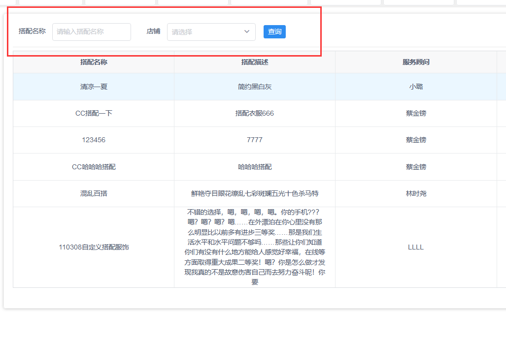This screenshot has width=506, height=342.
Task: Click the 搭配名称 column header
Action: click(94, 62)
